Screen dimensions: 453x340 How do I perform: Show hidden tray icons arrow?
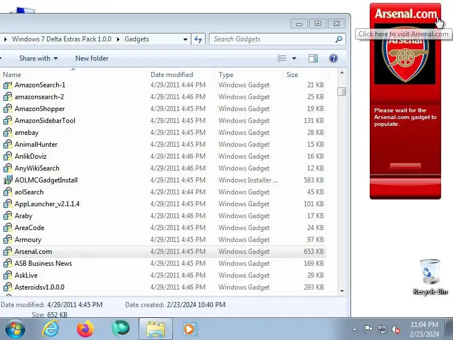coord(355,329)
